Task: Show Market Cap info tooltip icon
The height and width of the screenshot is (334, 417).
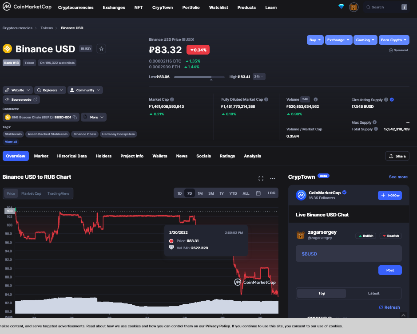Action: click(x=172, y=99)
